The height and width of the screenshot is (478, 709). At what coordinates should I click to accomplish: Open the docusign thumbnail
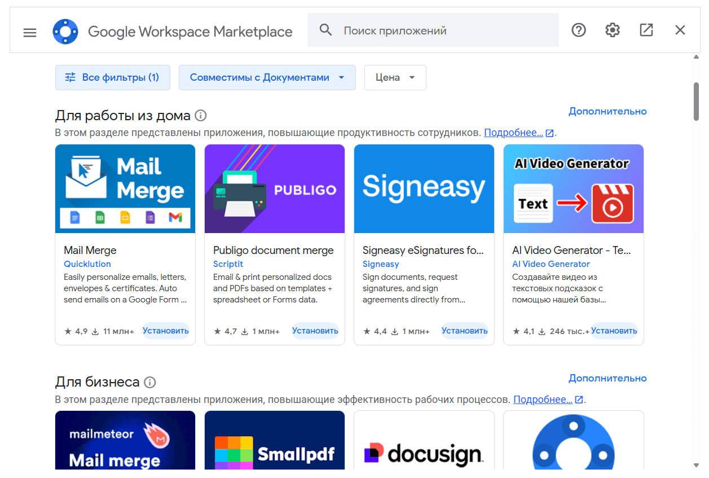tap(424, 440)
